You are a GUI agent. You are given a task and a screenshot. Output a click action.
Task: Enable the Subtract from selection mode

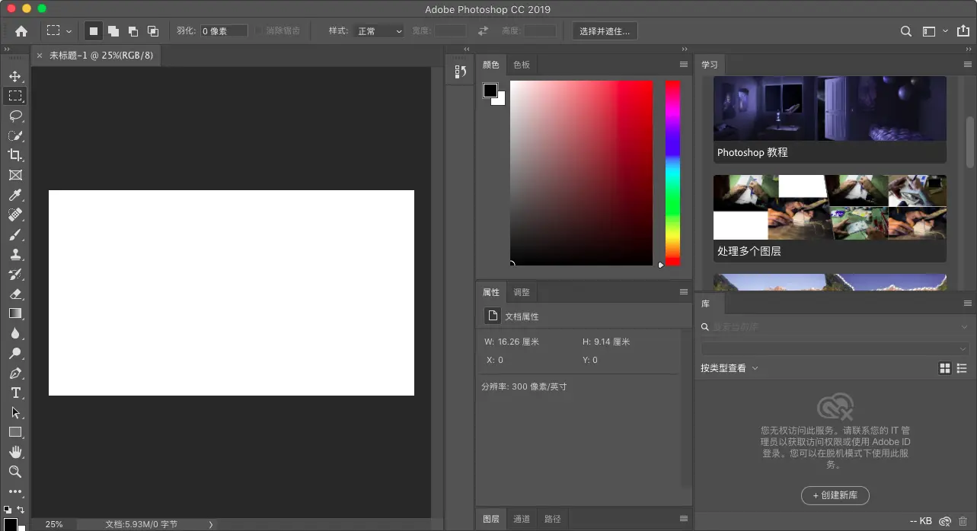pyautogui.click(x=133, y=30)
